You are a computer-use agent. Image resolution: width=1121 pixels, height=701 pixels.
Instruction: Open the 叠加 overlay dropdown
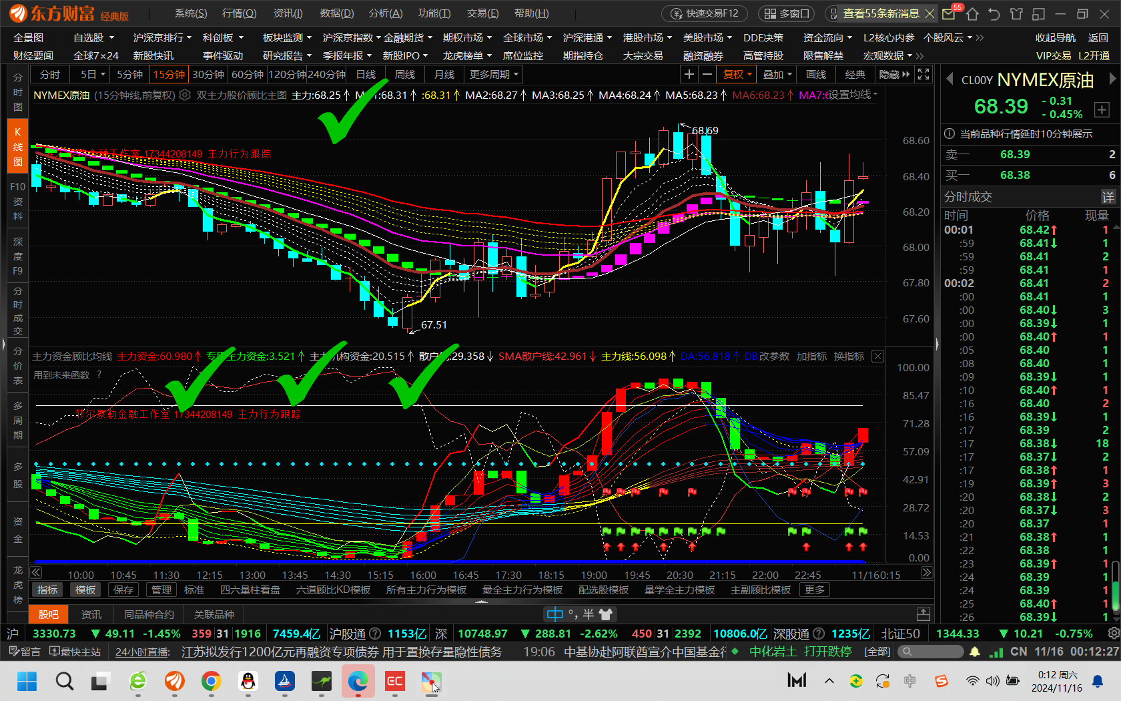click(777, 74)
